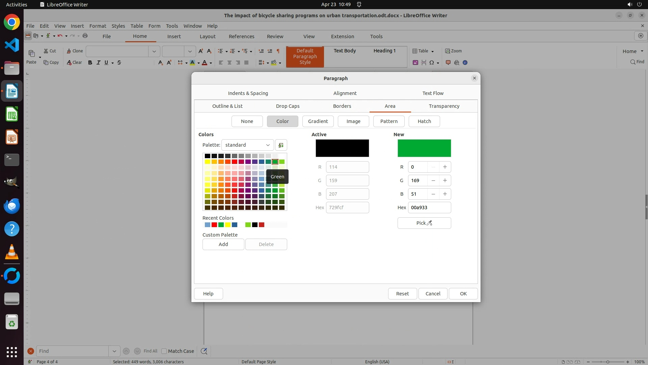Click the Print icon in toolbar
This screenshot has height=365, width=648.
(x=85, y=36)
